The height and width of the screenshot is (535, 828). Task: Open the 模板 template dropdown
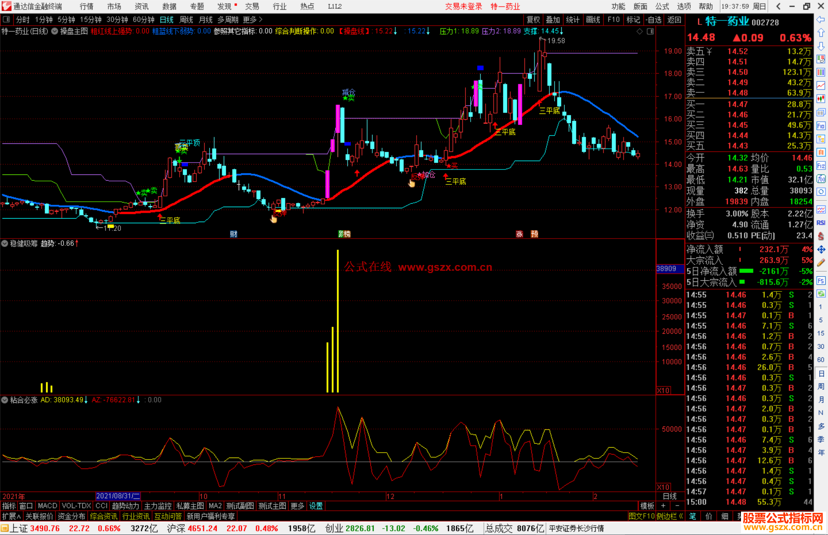tap(647, 506)
